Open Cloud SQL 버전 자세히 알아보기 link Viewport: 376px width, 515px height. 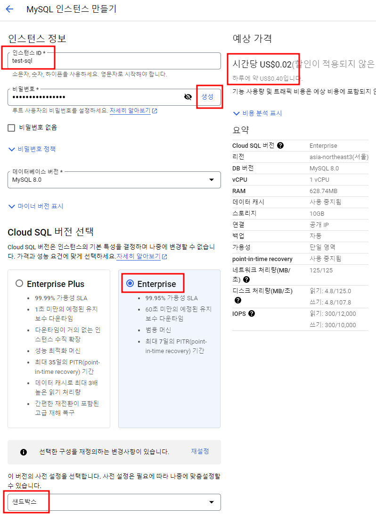click(139, 256)
